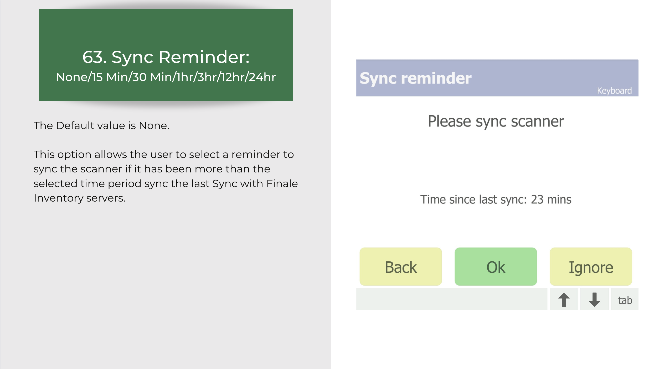Viewport: 660px width, 369px height.
Task: Click the "Please sync scanner" message
Action: pyautogui.click(x=496, y=121)
